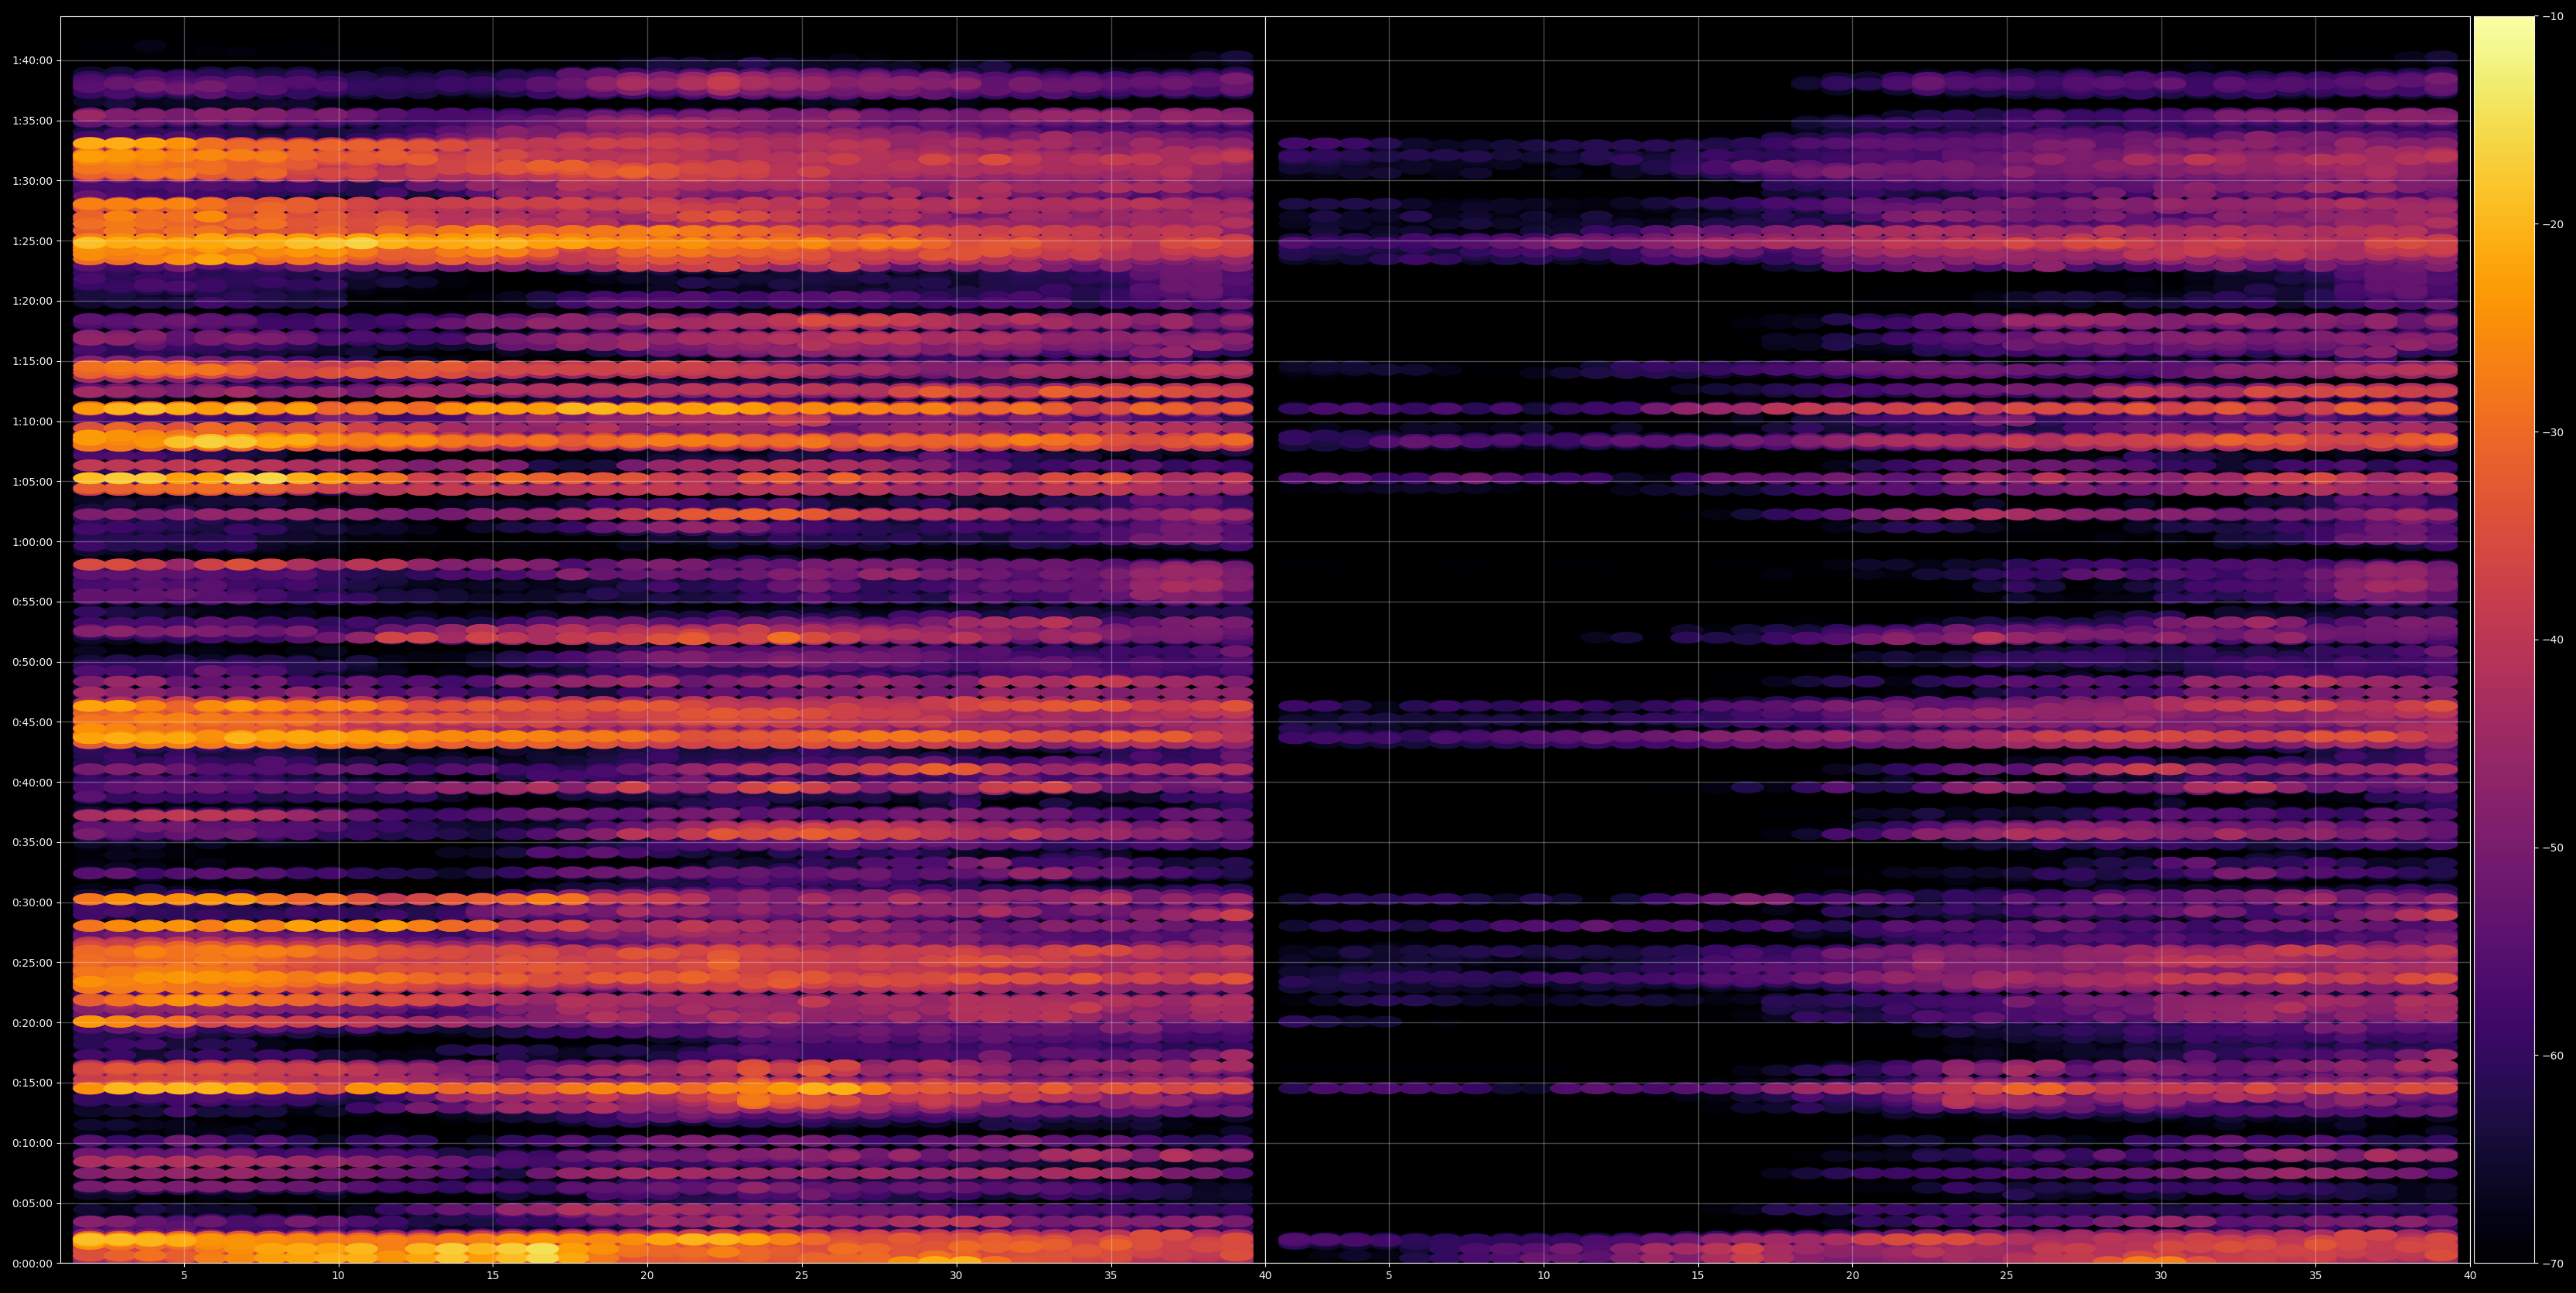Click x-axis tick 15 under the left panel
Viewport: 2576px width, 1293px height.
click(x=493, y=1276)
